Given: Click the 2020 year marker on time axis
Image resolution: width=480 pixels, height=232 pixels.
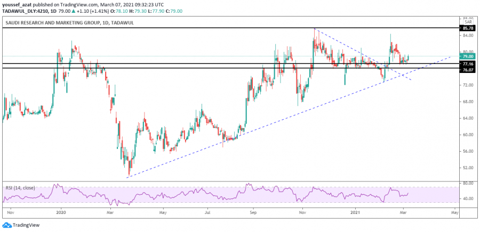Looking at the screenshot, I should 60,212.
